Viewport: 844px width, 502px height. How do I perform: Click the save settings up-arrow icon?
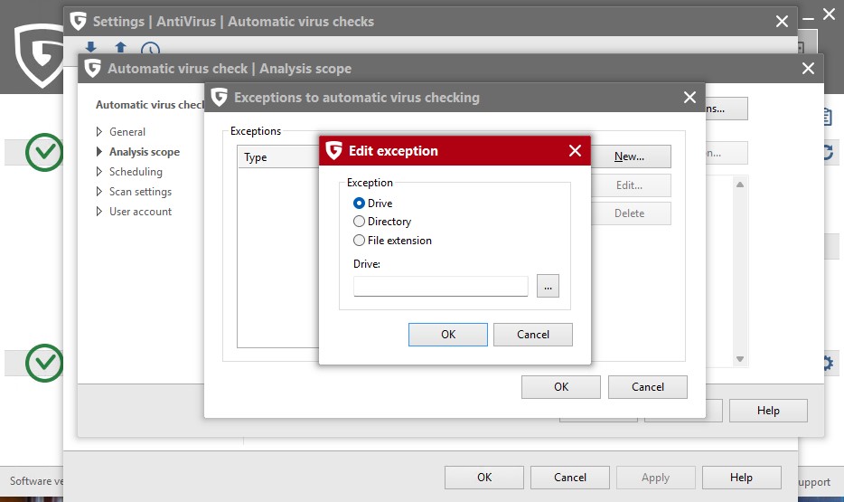120,47
